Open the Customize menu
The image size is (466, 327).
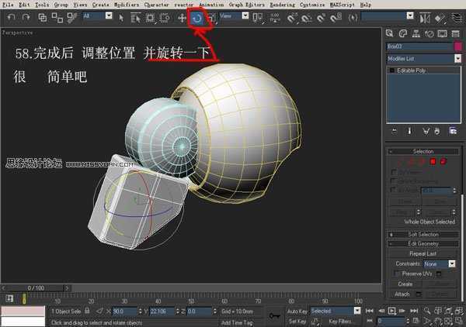(312, 5)
